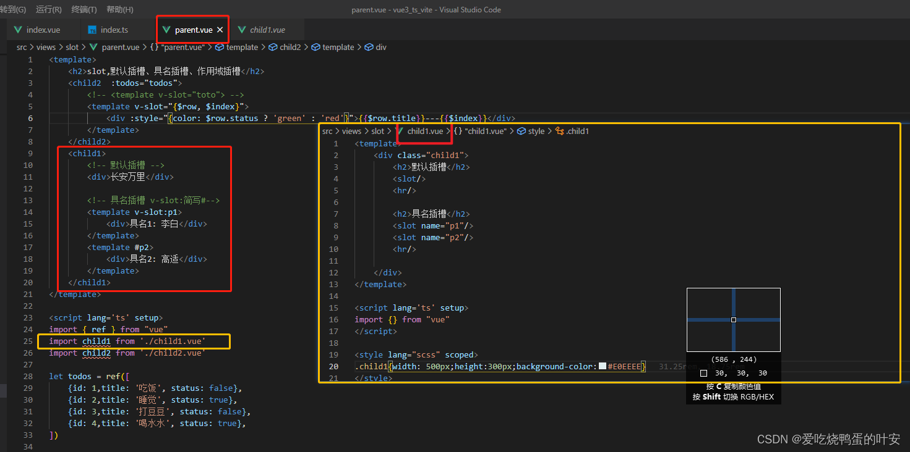Open the 帮助(H) menu
This screenshot has height=452, width=910.
[120, 9]
